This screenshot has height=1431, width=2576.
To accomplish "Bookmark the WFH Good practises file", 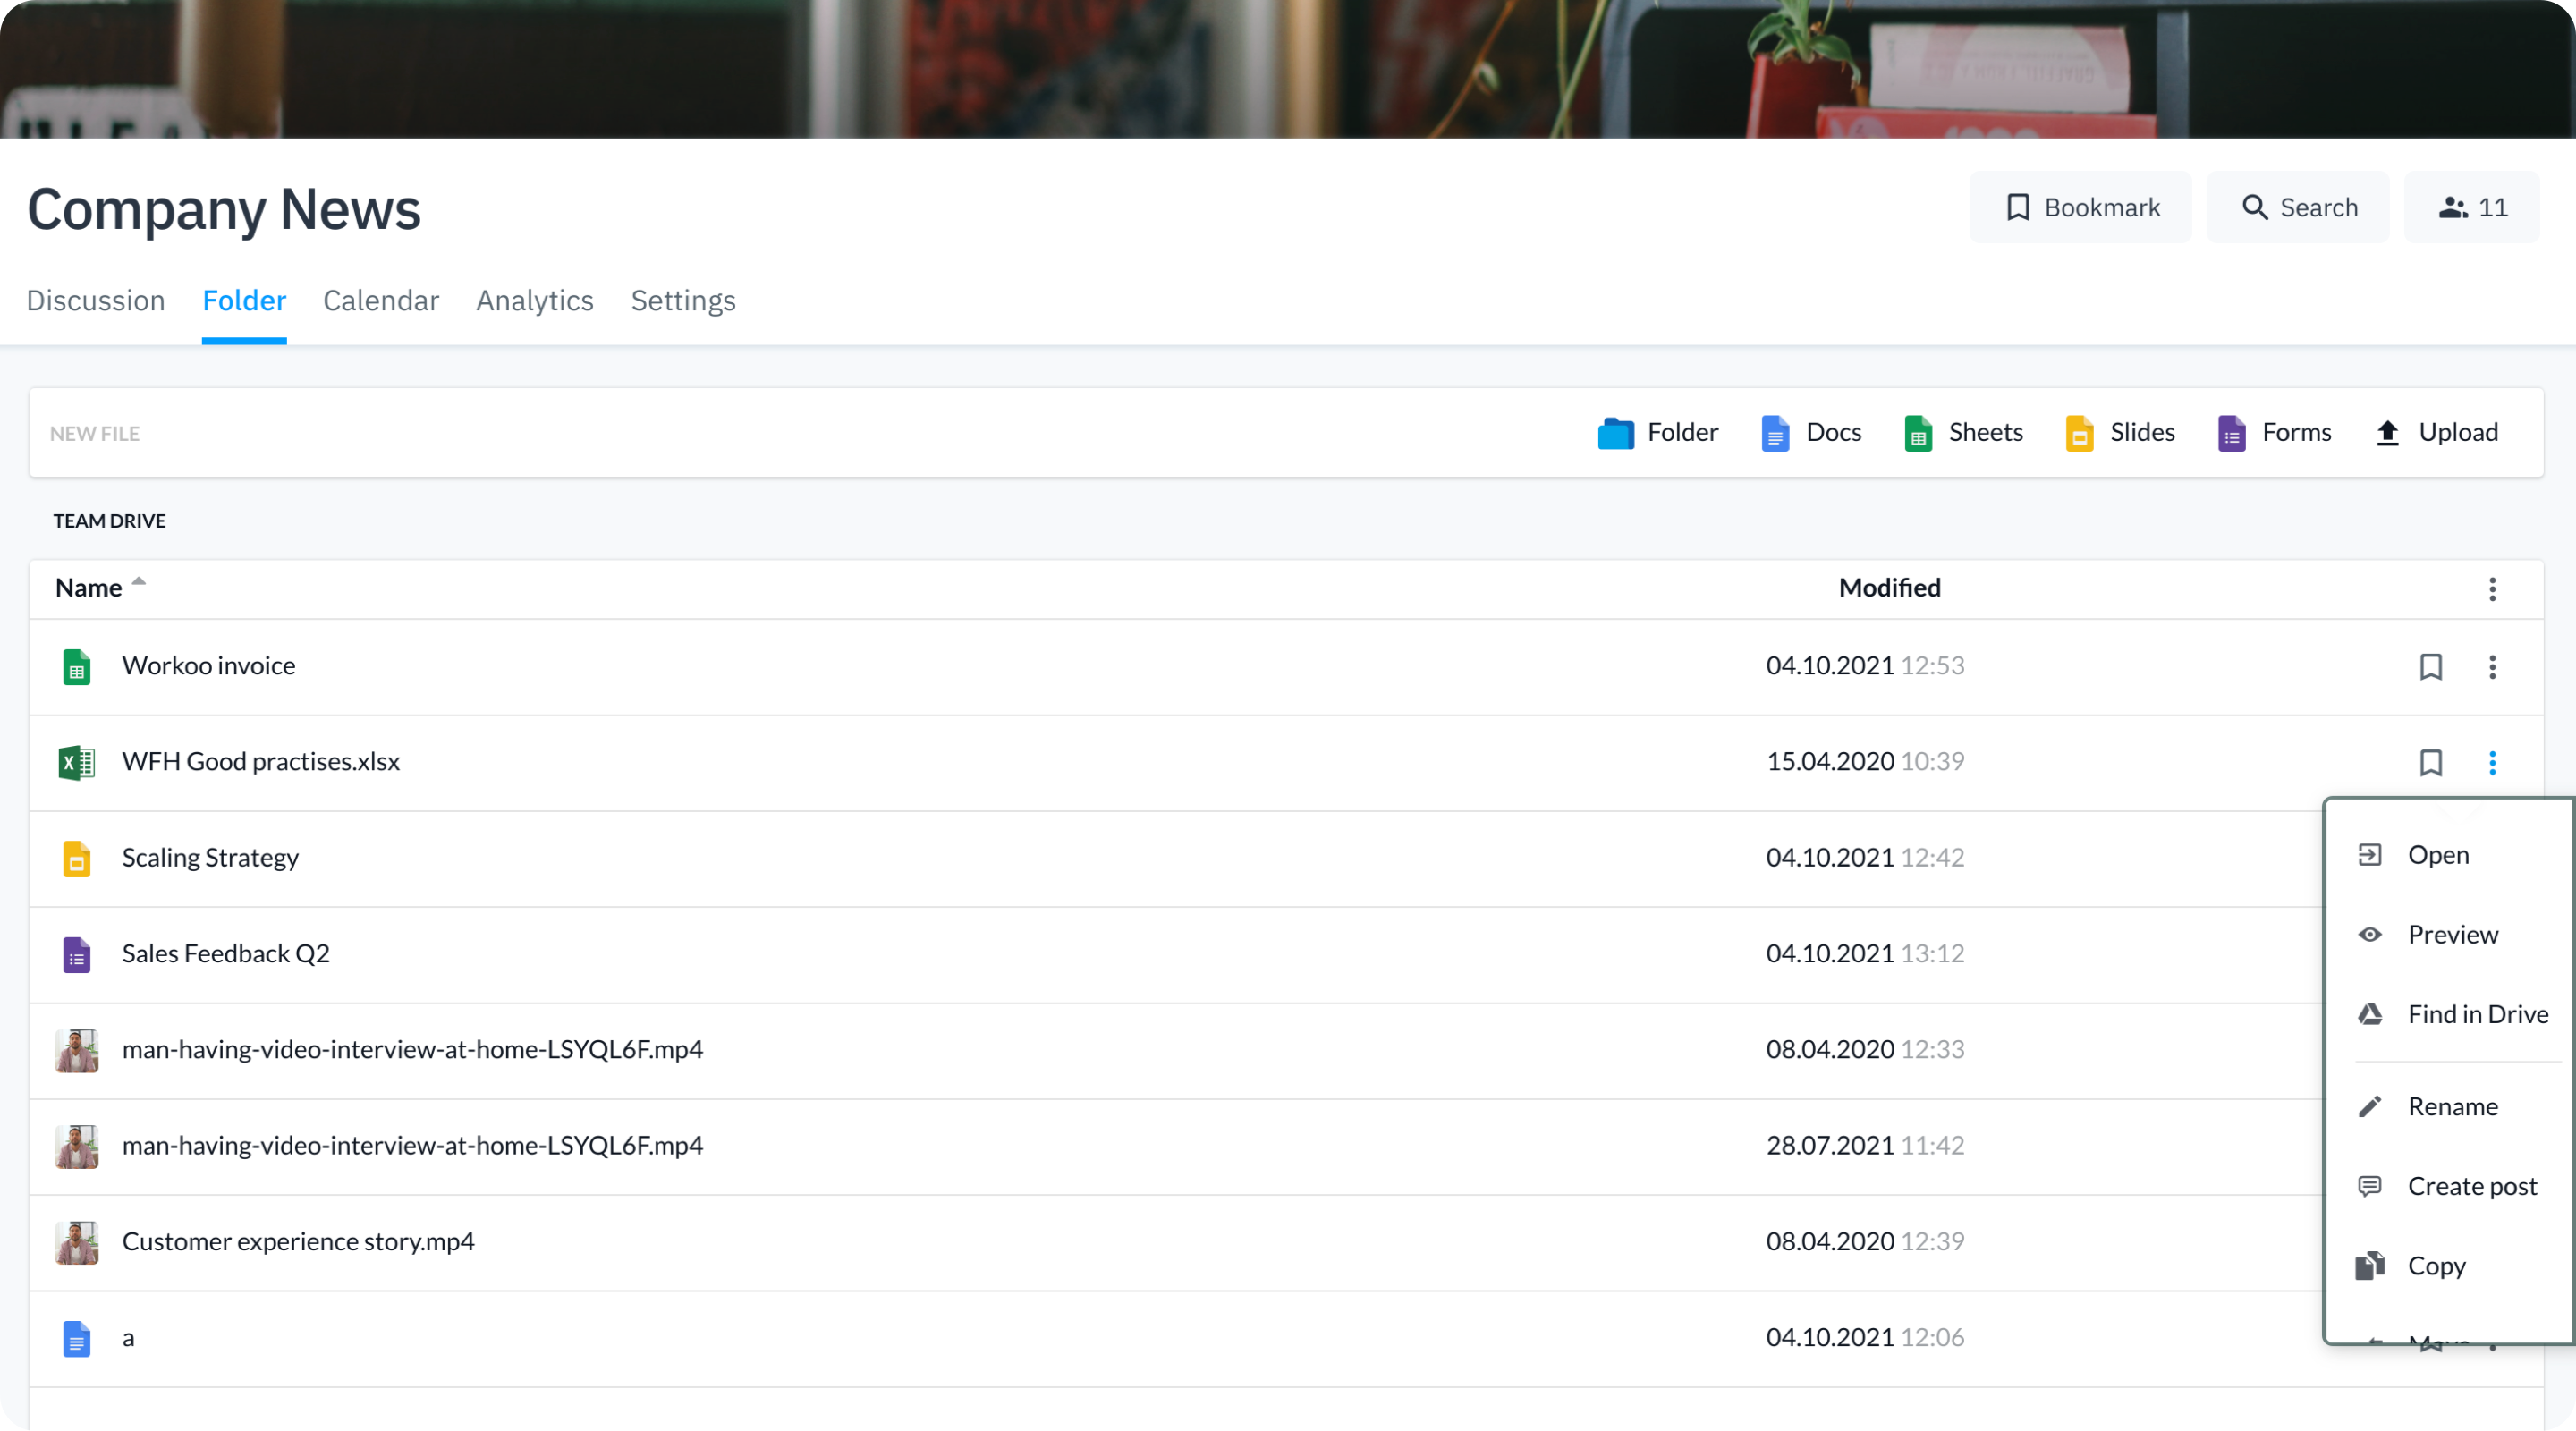I will point(2432,762).
